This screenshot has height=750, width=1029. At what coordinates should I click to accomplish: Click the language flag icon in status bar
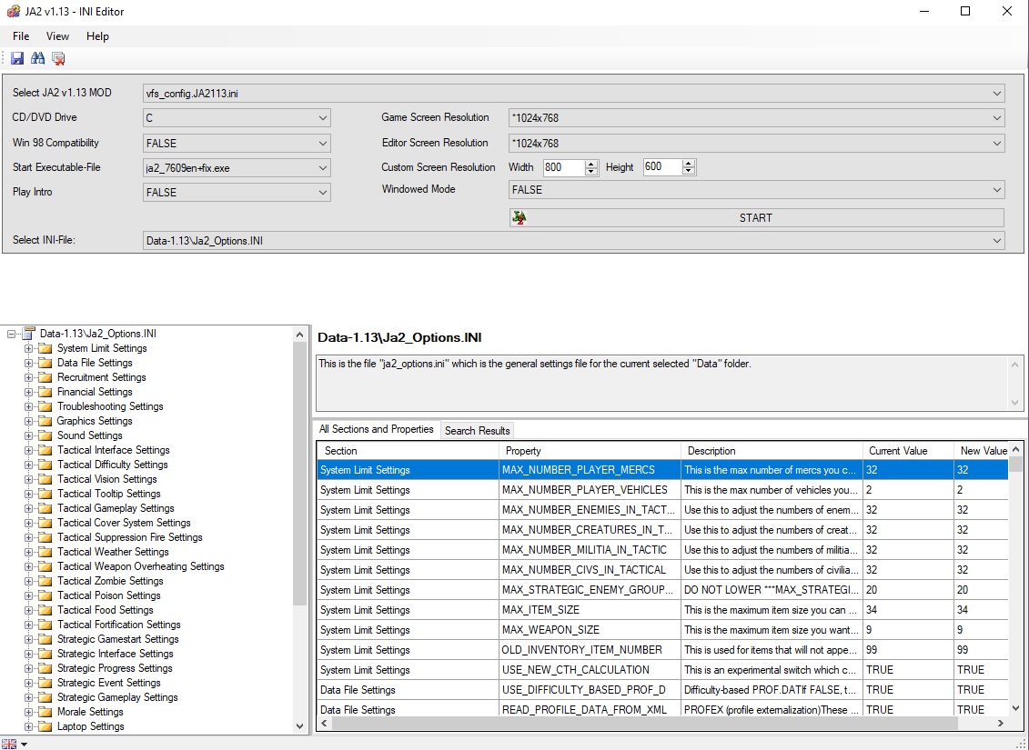point(9,745)
